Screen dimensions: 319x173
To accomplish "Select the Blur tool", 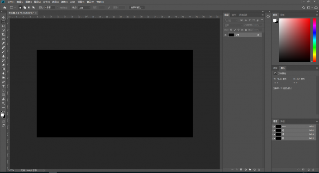I will 3,73.
